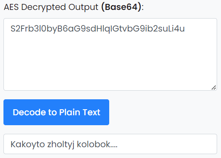Viewport: 221px width, 158px height.
Task: Click the AES Decrypted Output label
Action: (74, 7)
